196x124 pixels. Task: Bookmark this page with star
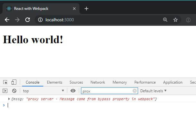(176, 20)
